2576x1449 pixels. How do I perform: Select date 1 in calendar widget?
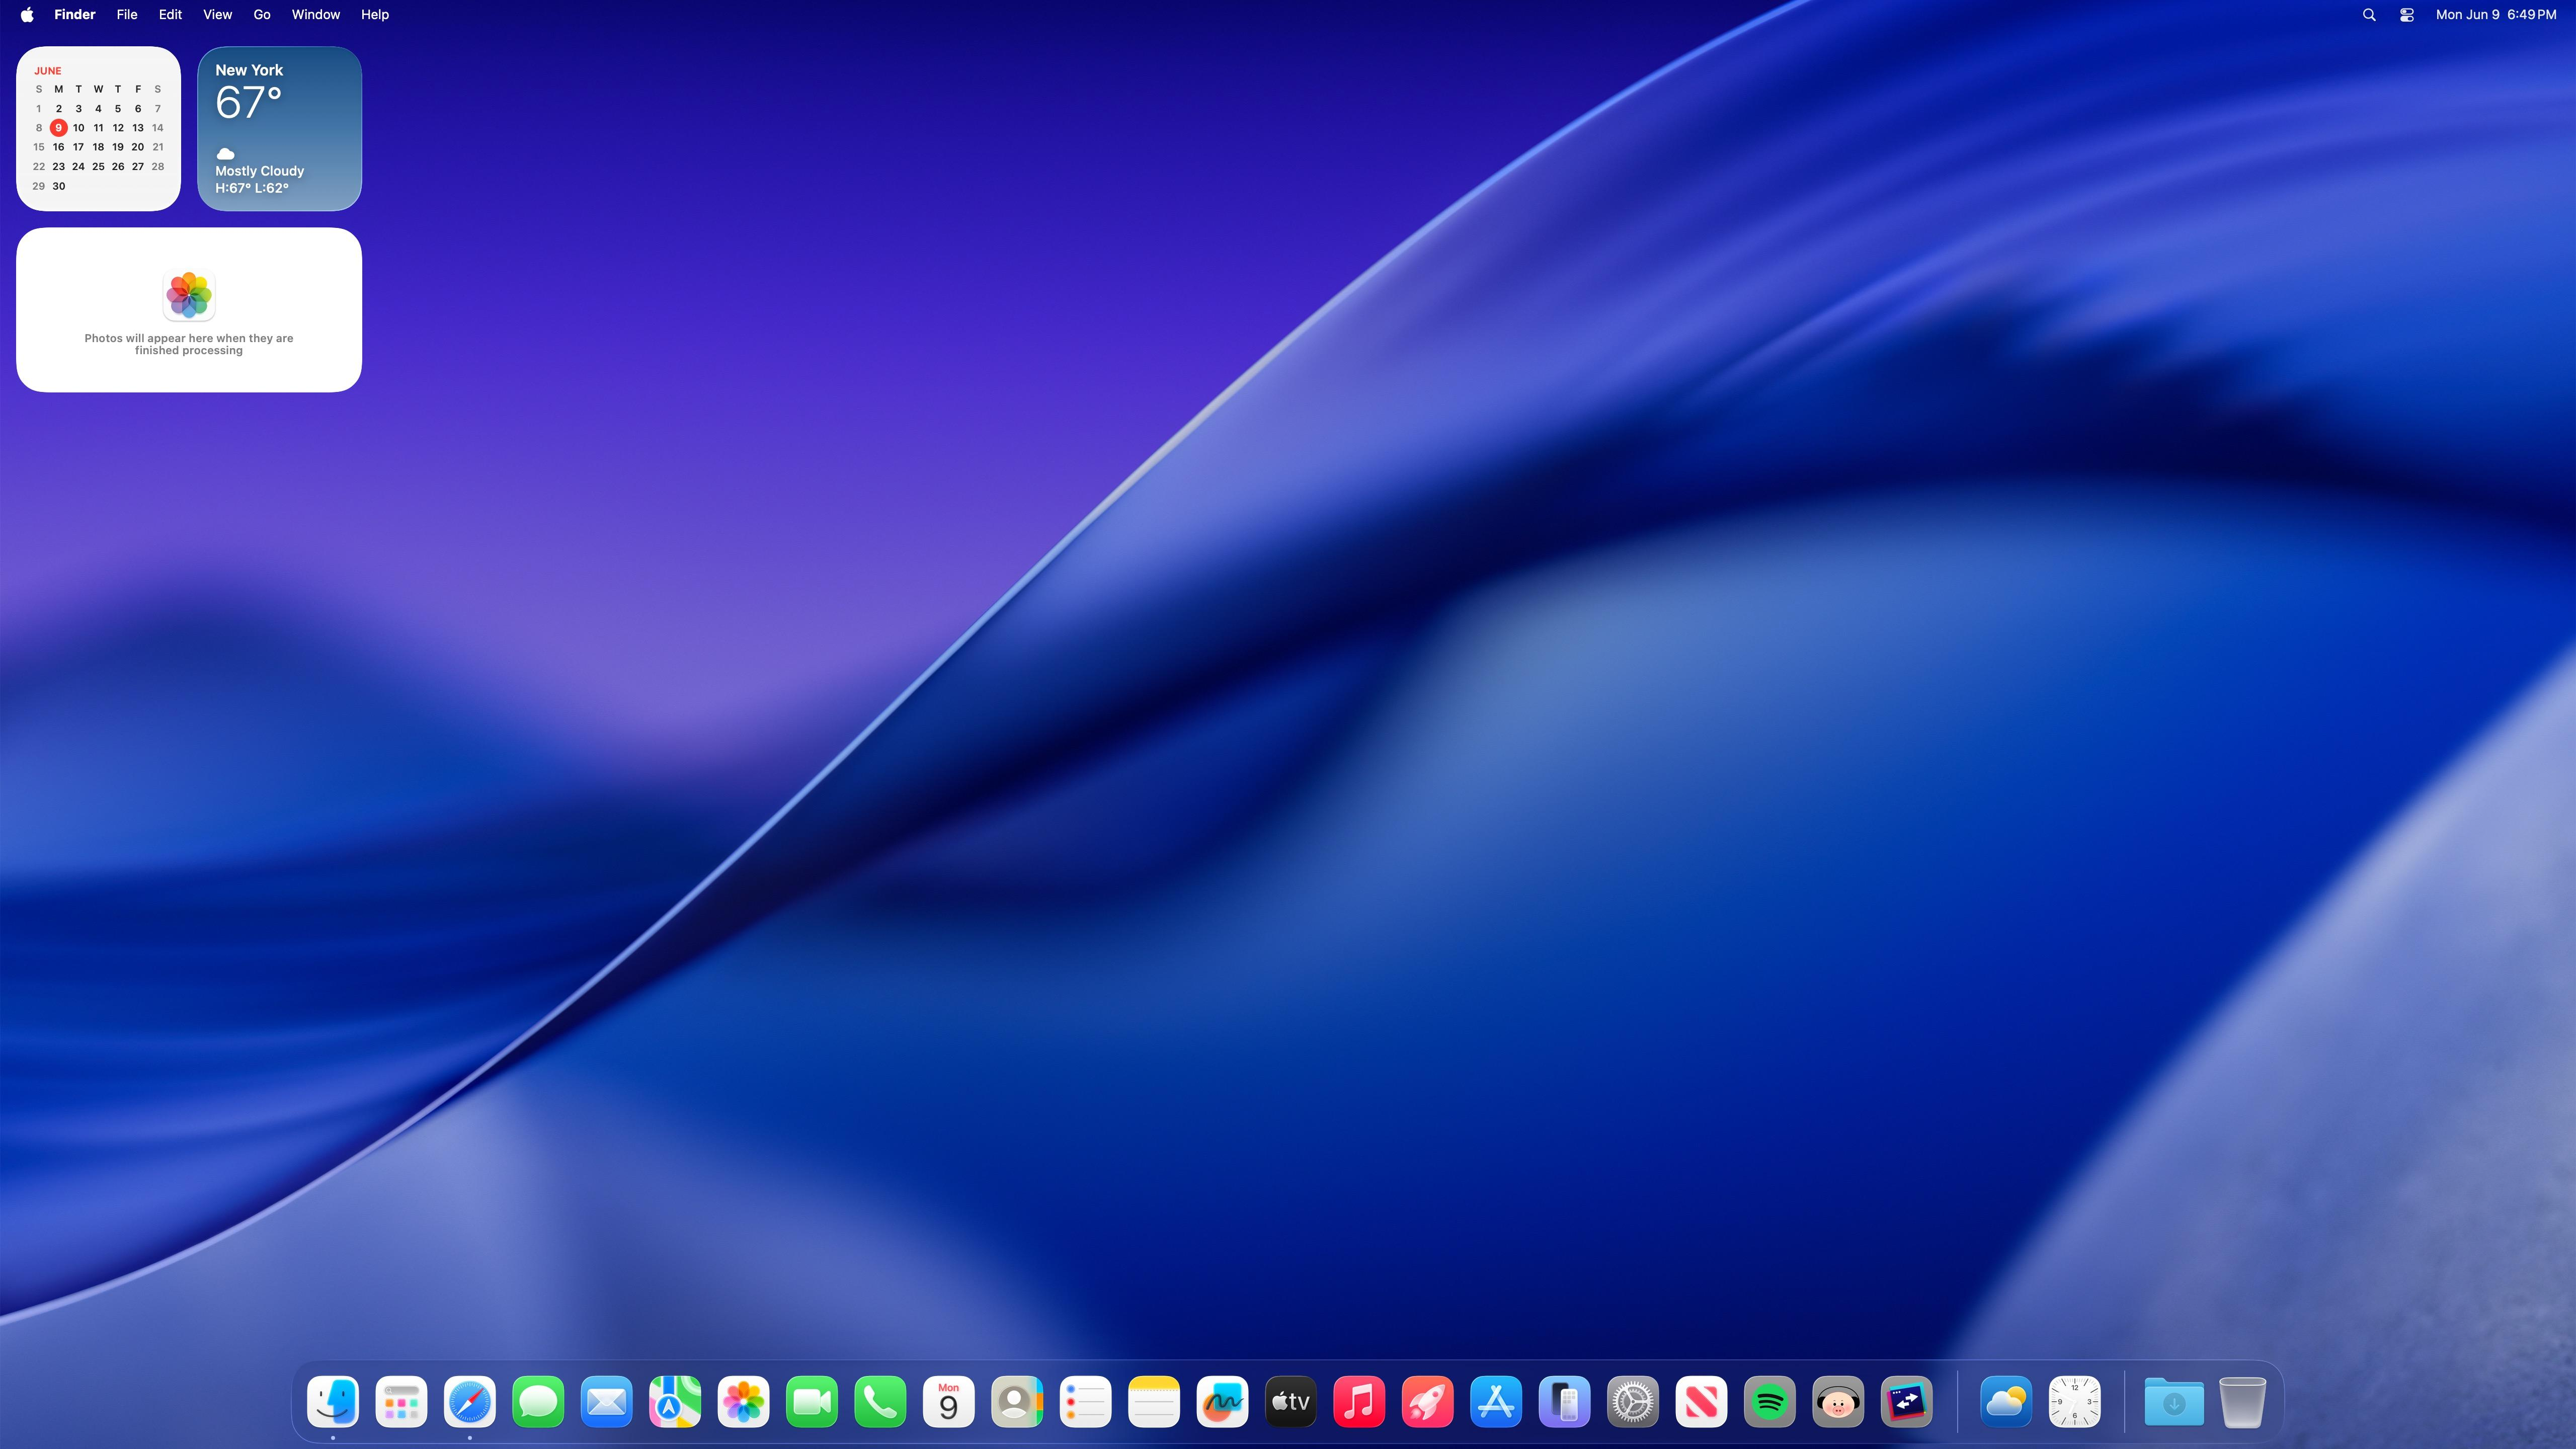(x=39, y=109)
